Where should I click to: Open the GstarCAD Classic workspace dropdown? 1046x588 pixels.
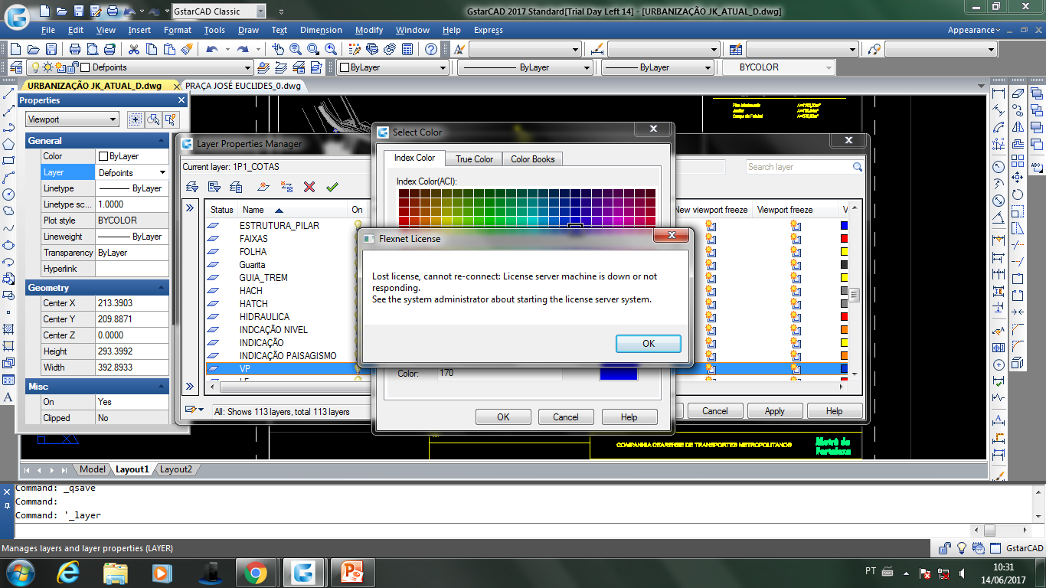click(261, 11)
